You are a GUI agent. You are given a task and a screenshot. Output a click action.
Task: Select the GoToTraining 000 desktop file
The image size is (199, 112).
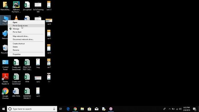38,7
